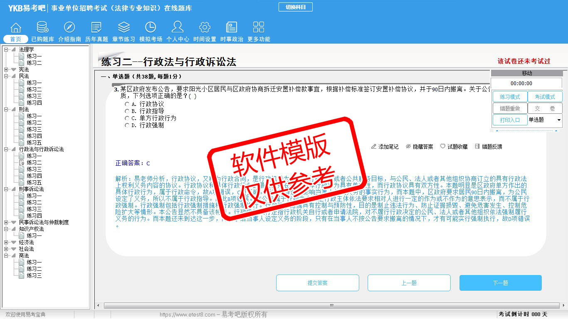This screenshot has height=319, width=568.
Task: Open 历年真题 past papers icon
Action: click(96, 28)
